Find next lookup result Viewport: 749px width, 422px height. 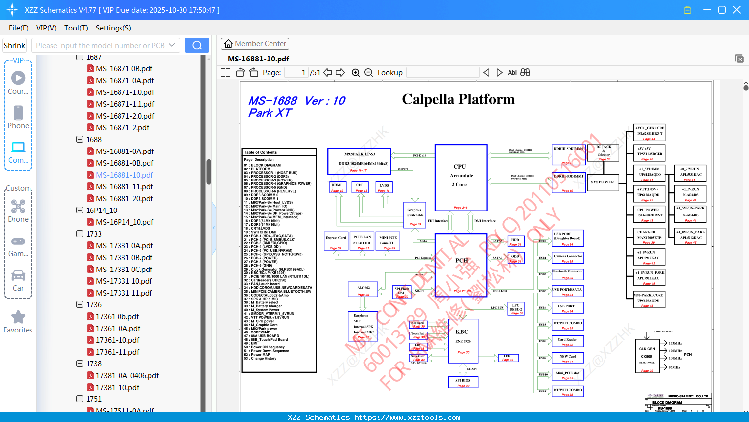(x=499, y=72)
